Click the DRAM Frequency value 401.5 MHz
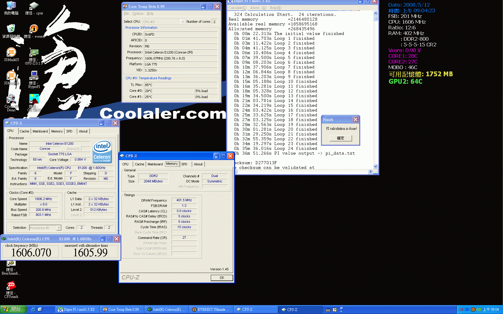This screenshot has height=314, width=503. click(x=184, y=200)
